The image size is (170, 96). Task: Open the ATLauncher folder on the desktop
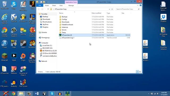click(5, 70)
